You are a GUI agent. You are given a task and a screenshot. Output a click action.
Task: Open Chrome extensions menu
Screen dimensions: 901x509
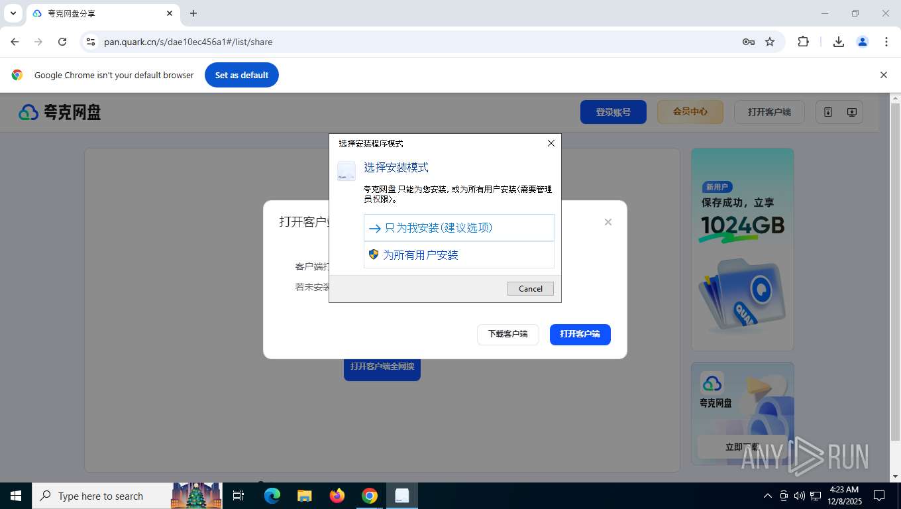pos(803,42)
